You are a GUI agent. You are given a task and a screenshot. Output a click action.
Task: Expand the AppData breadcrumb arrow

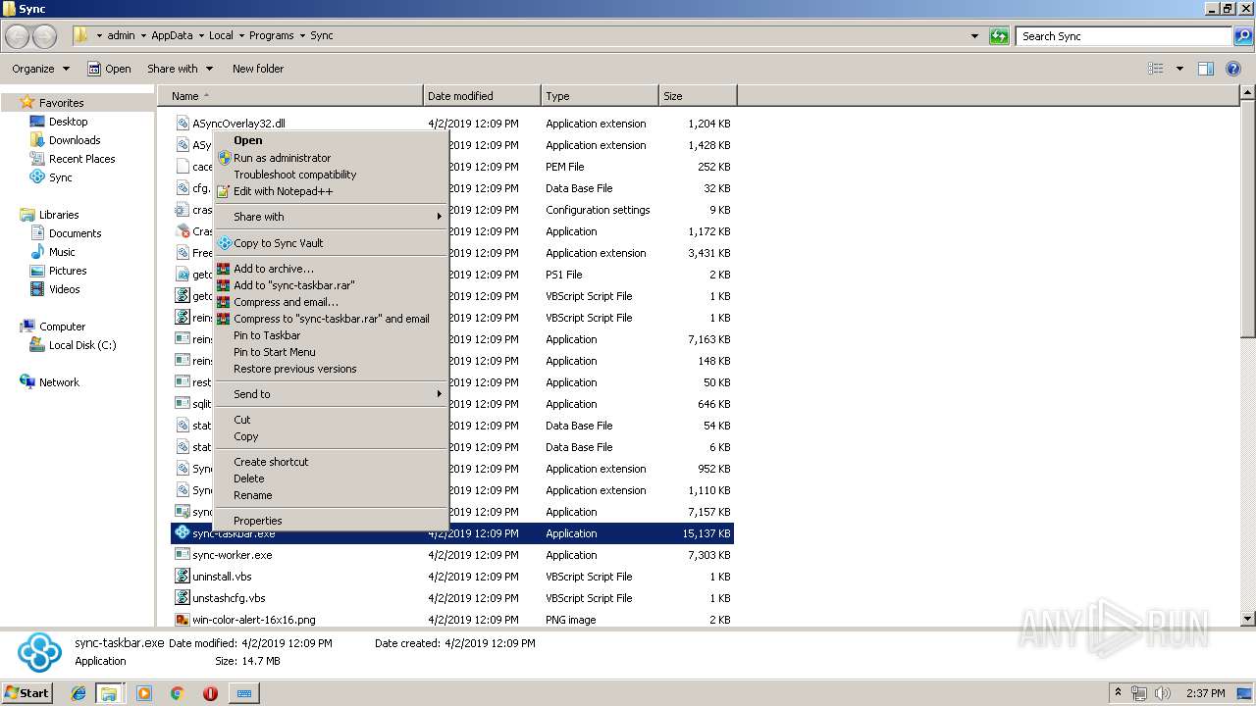pyautogui.click(x=201, y=36)
